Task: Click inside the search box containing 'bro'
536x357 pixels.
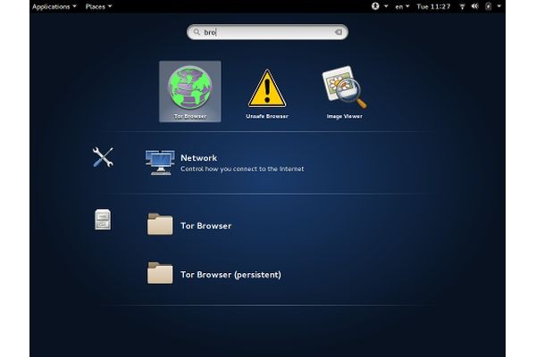Action: point(268,32)
